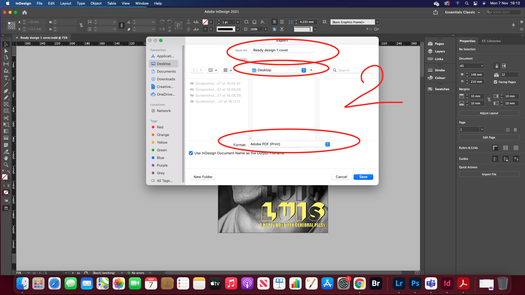525x295 pixels.
Task: Switch to CC Libraries tab
Action: click(491, 41)
